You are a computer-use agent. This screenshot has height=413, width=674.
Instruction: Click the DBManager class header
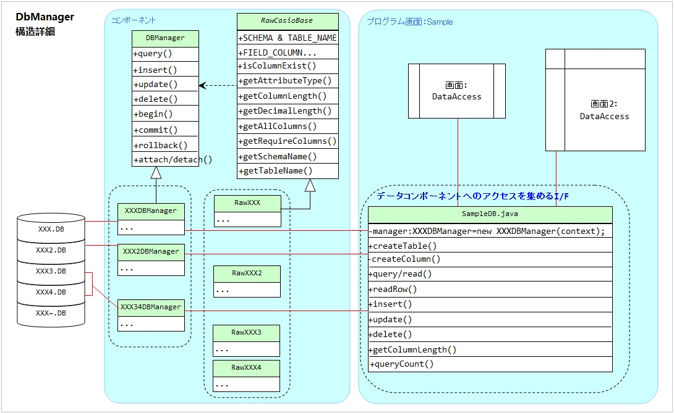click(165, 38)
